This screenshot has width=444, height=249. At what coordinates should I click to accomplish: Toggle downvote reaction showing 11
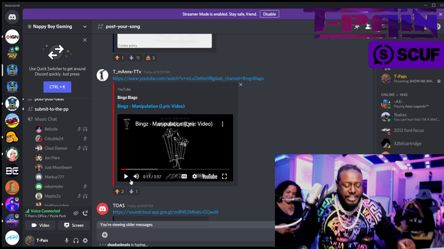tap(135, 58)
